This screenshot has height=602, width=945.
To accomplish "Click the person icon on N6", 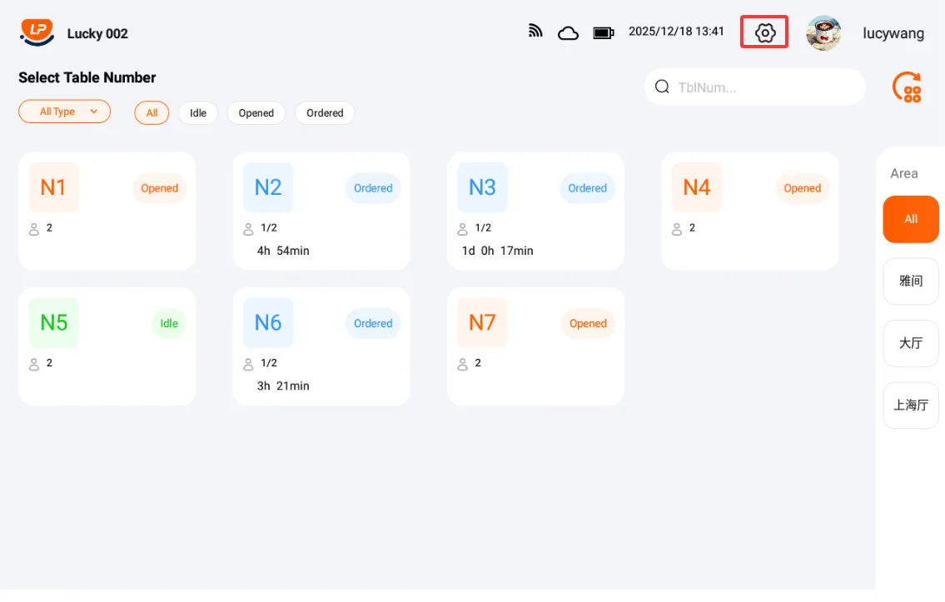I will coord(248,364).
